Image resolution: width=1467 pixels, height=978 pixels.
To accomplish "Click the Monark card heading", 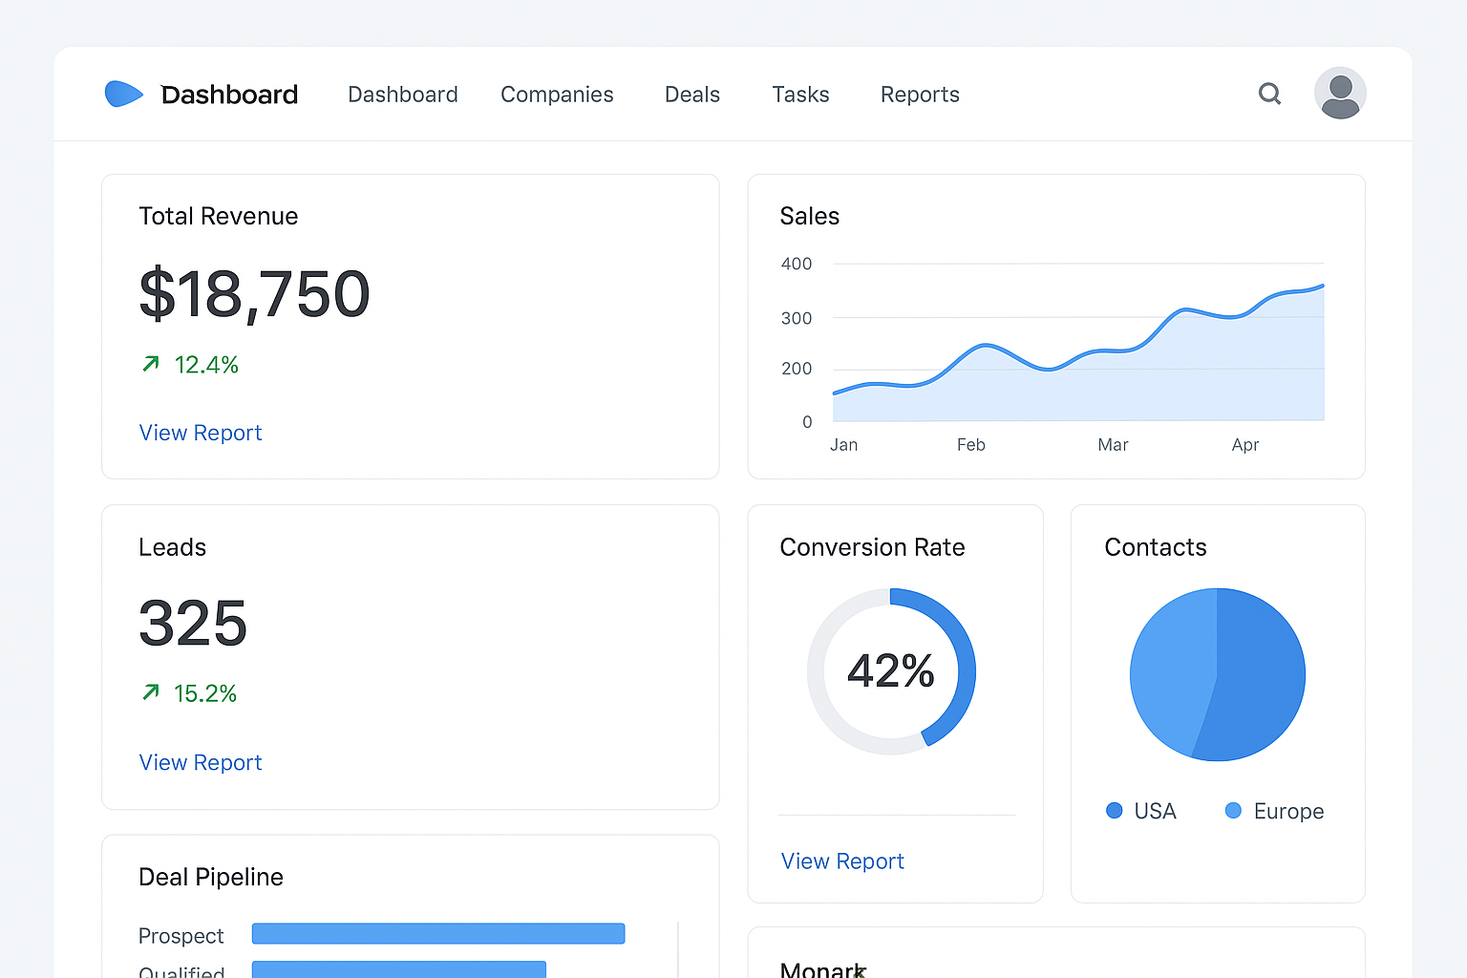I will tap(822, 967).
